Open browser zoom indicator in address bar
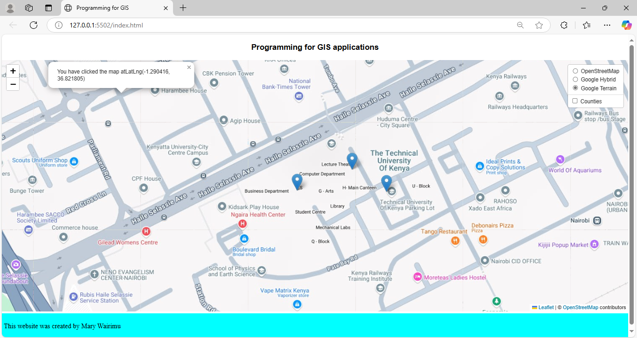Image resolution: width=637 pixels, height=338 pixels. tap(520, 25)
